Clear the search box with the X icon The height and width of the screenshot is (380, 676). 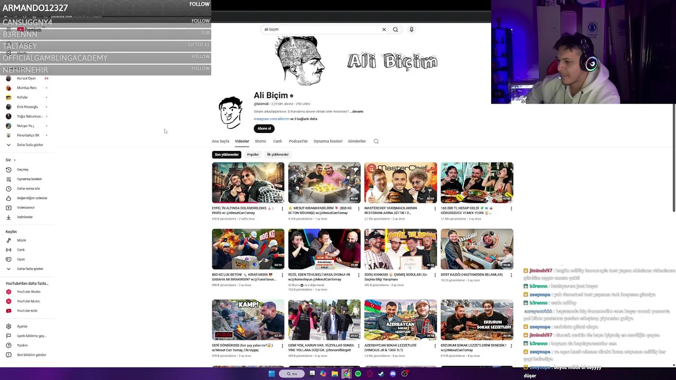pyautogui.click(x=384, y=30)
